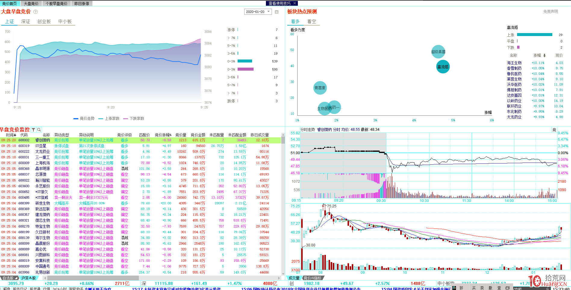Click the 查看使用技巧 tips button
This screenshot has width=571, height=290.
279,3
